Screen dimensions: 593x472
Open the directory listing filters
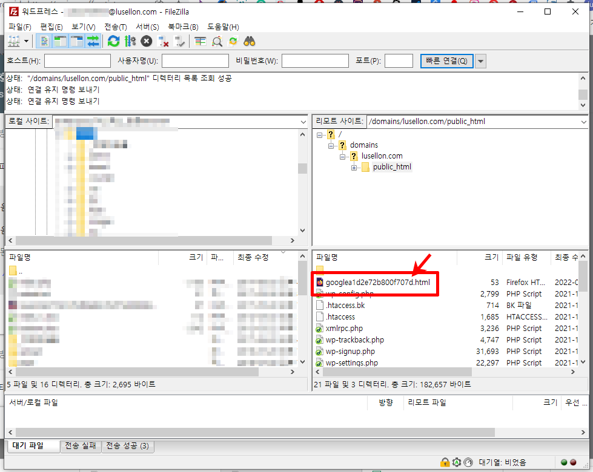tap(200, 41)
